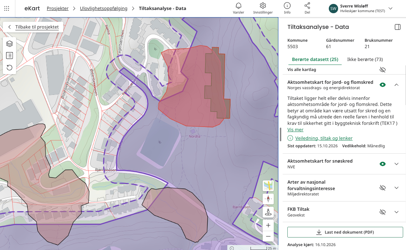Click Analyse kjørt: 16.10.2026 text
This screenshot has width=406, height=250.
tap(312, 245)
